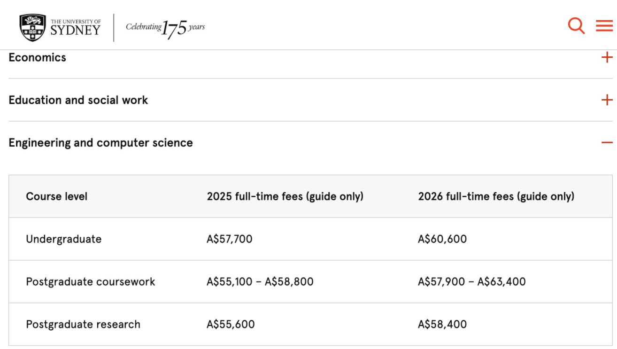Collapse Engineering and computer science minus icon
This screenshot has height=349, width=617.
(607, 143)
